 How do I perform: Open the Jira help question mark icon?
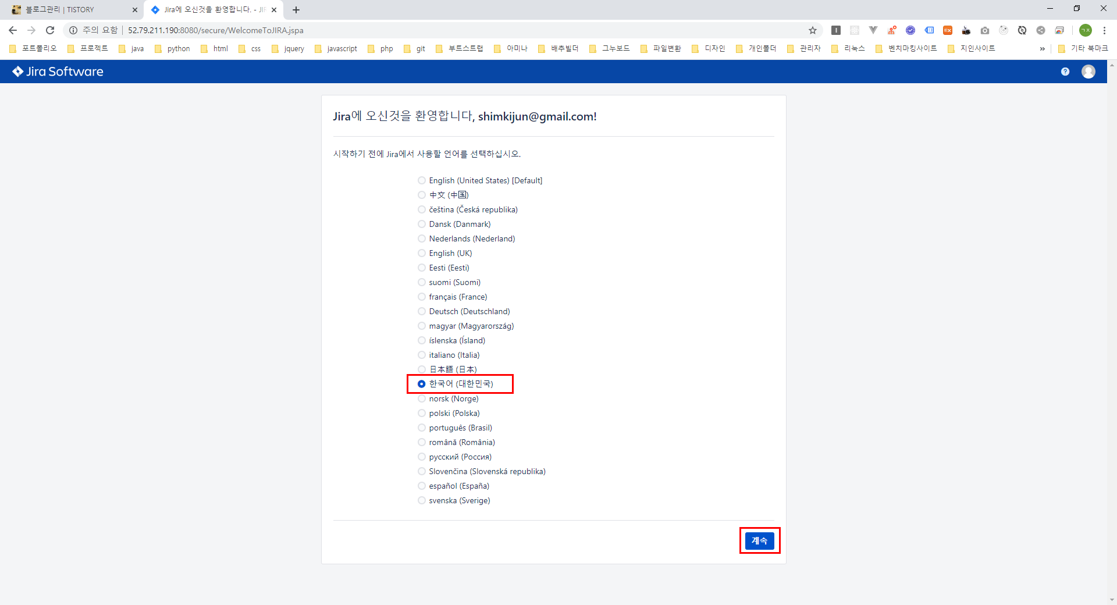point(1065,72)
